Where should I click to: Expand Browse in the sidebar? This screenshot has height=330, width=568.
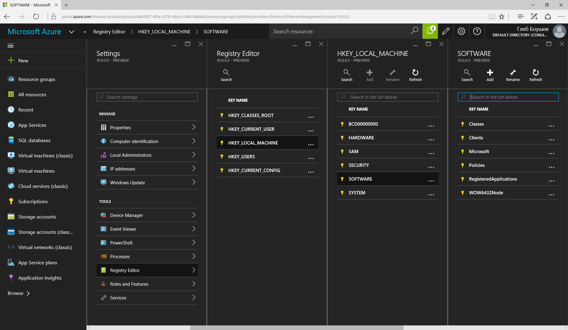point(19,293)
